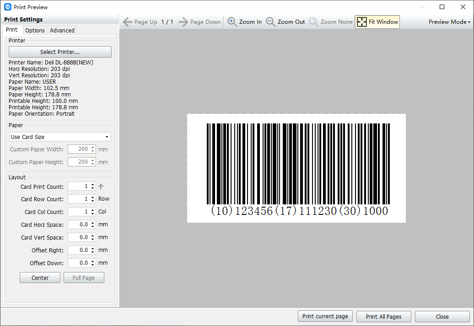Click the 'Paper Orientation: Portrait' text
The image size is (474, 326).
[42, 114]
